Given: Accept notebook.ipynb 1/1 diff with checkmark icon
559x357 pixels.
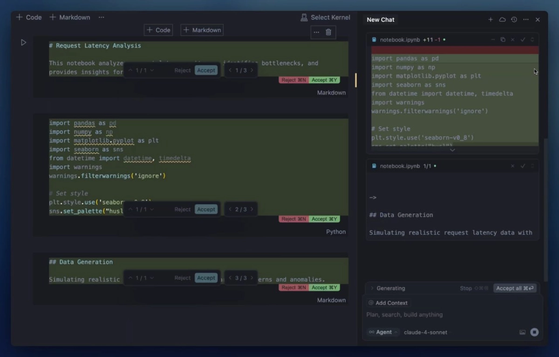Looking at the screenshot, I should pyautogui.click(x=523, y=166).
